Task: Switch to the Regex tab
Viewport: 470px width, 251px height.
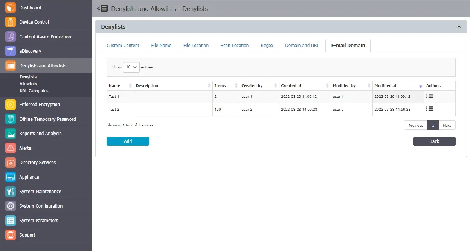Action: (267, 45)
